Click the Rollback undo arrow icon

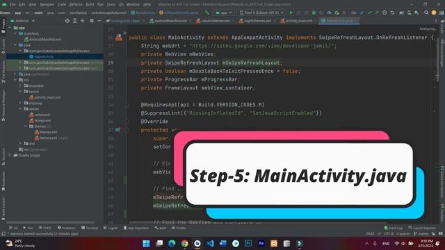point(392,12)
